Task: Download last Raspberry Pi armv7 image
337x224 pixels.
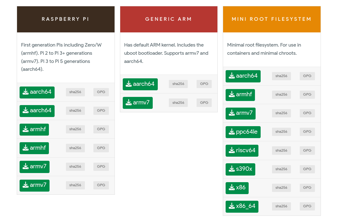Action: click(x=34, y=185)
